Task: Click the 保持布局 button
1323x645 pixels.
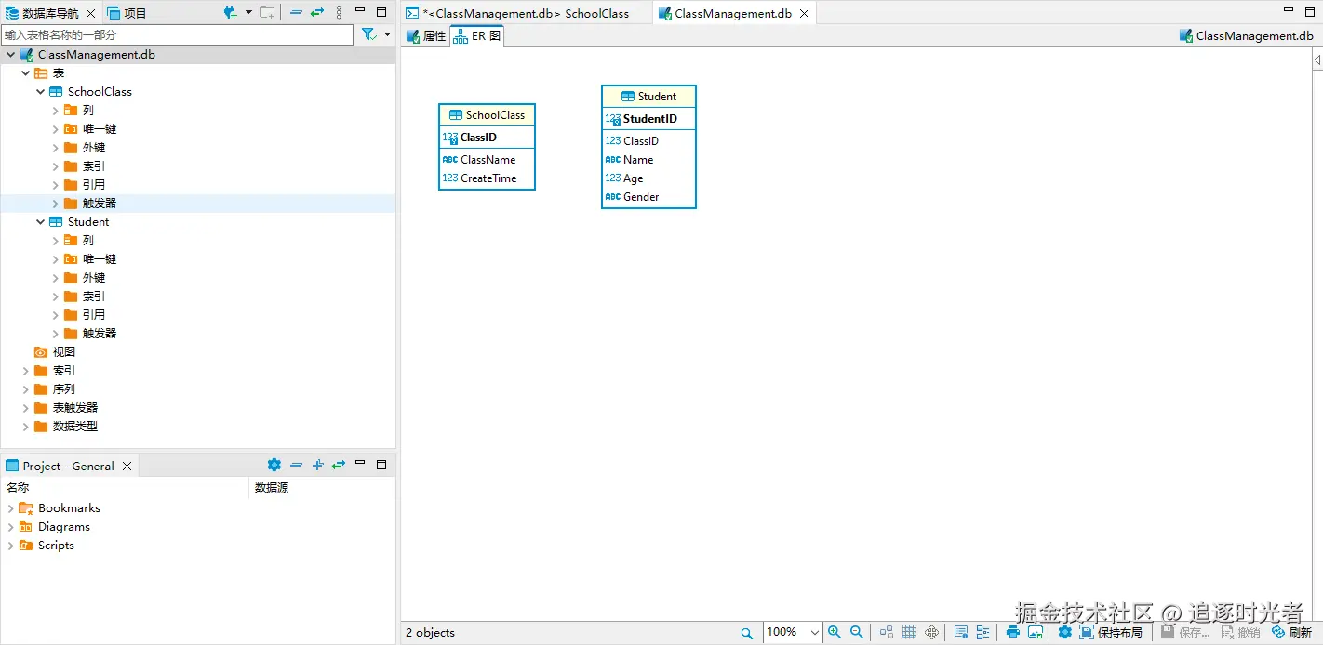Action: point(1111,632)
